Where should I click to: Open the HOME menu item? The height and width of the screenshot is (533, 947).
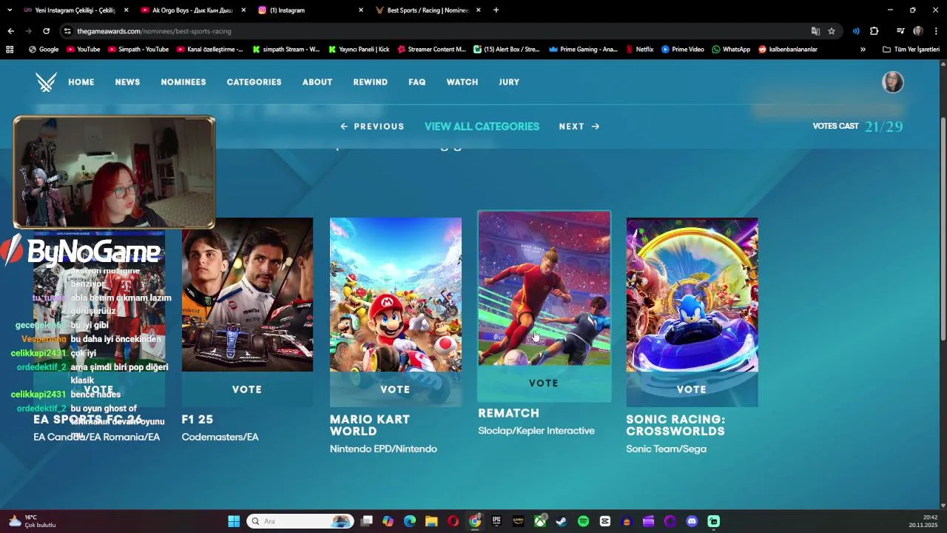(81, 82)
